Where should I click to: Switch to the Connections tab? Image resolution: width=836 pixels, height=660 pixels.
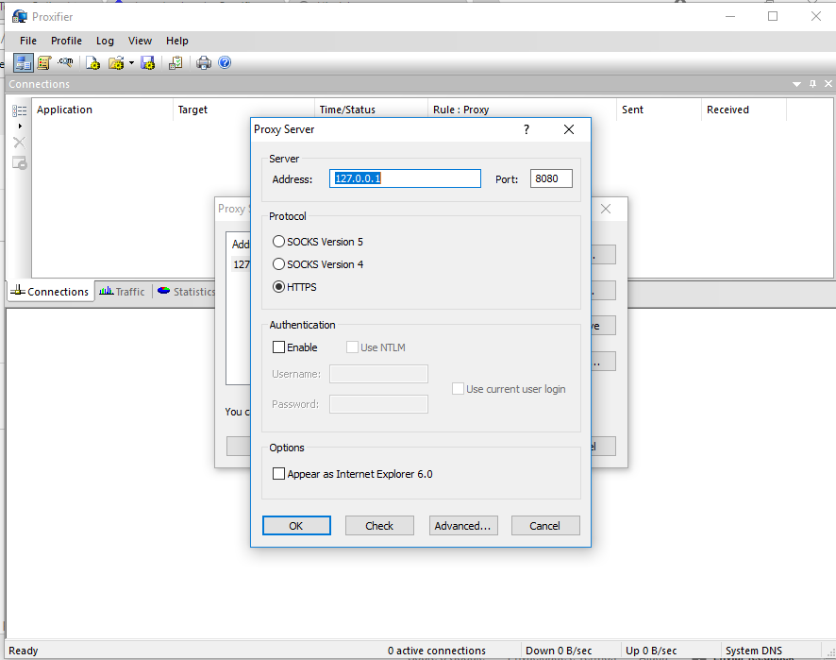50,292
